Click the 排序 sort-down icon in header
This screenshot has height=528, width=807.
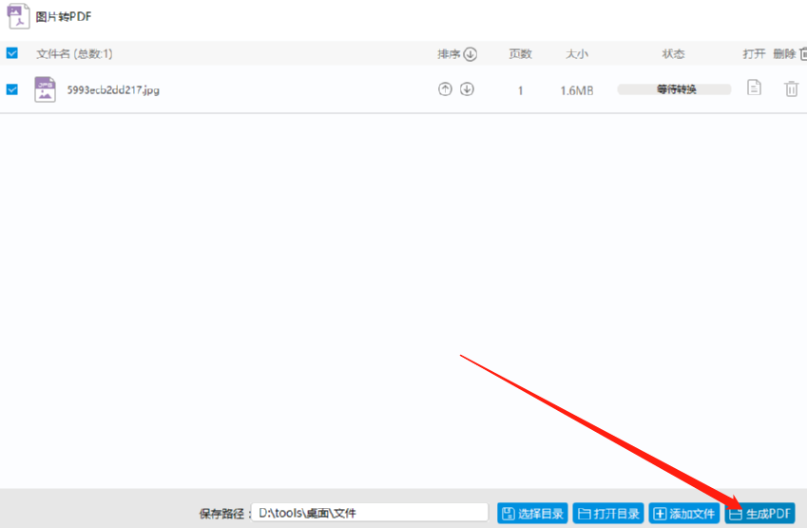(x=470, y=53)
